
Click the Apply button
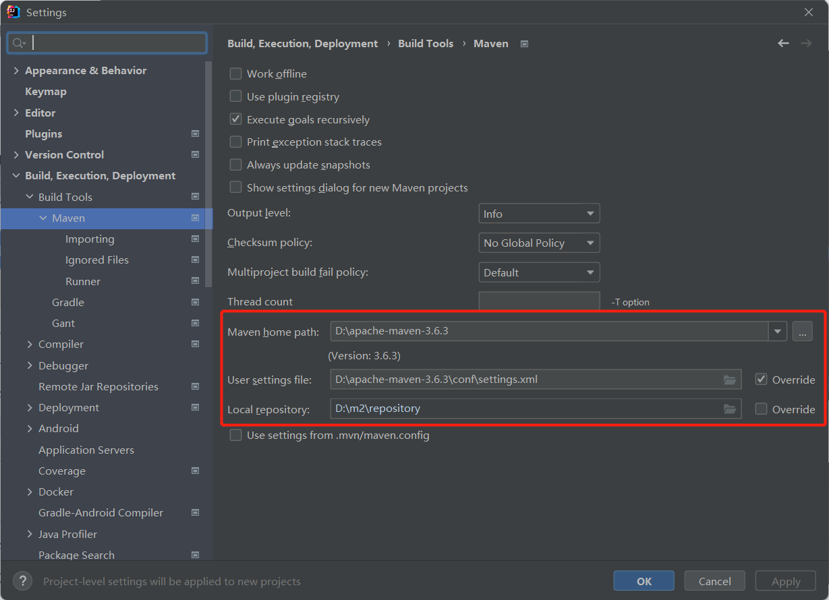click(x=786, y=581)
